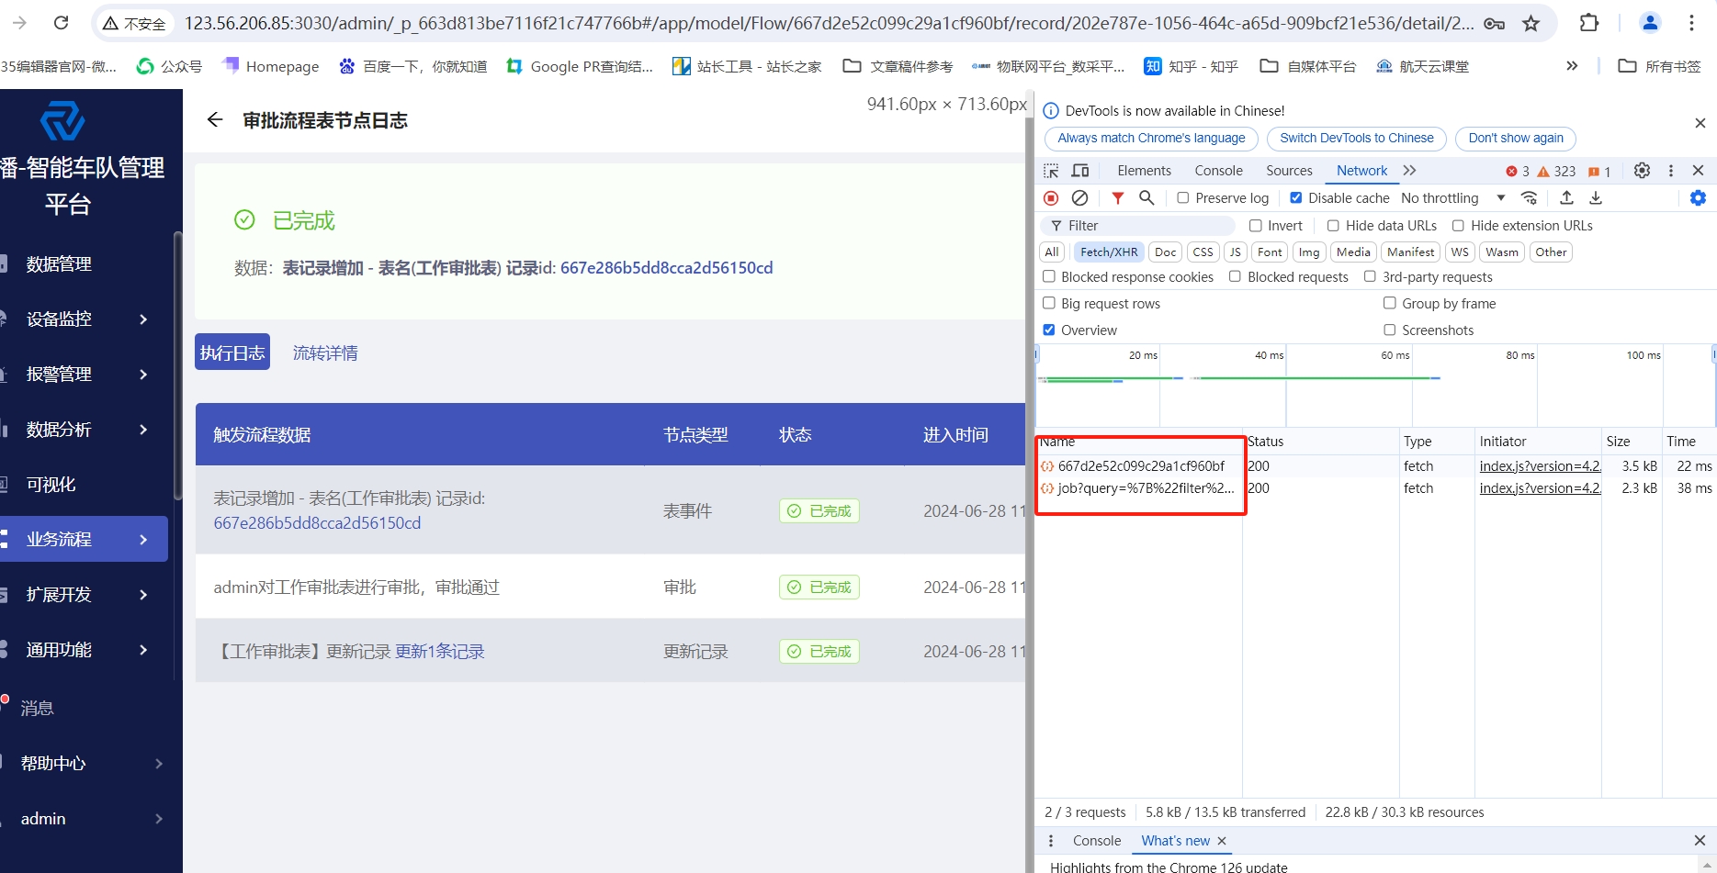Show more bookmarks via bookmarks-bar chevron
Image resolution: width=1717 pixels, height=873 pixels.
[x=1572, y=66]
